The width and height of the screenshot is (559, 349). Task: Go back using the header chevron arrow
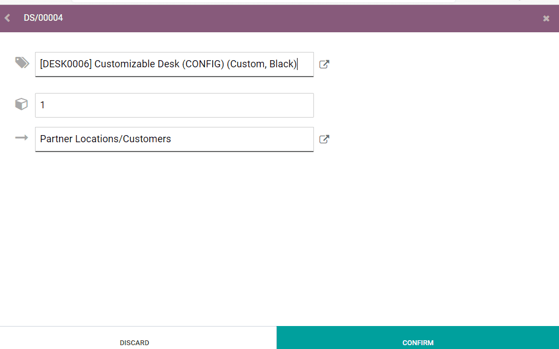coord(7,18)
